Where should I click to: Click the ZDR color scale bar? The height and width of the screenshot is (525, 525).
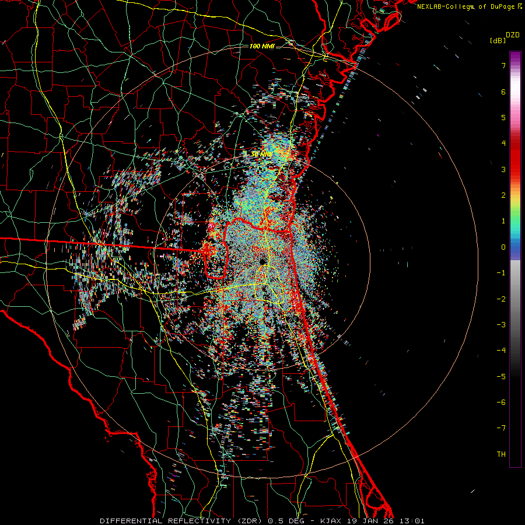click(515, 259)
